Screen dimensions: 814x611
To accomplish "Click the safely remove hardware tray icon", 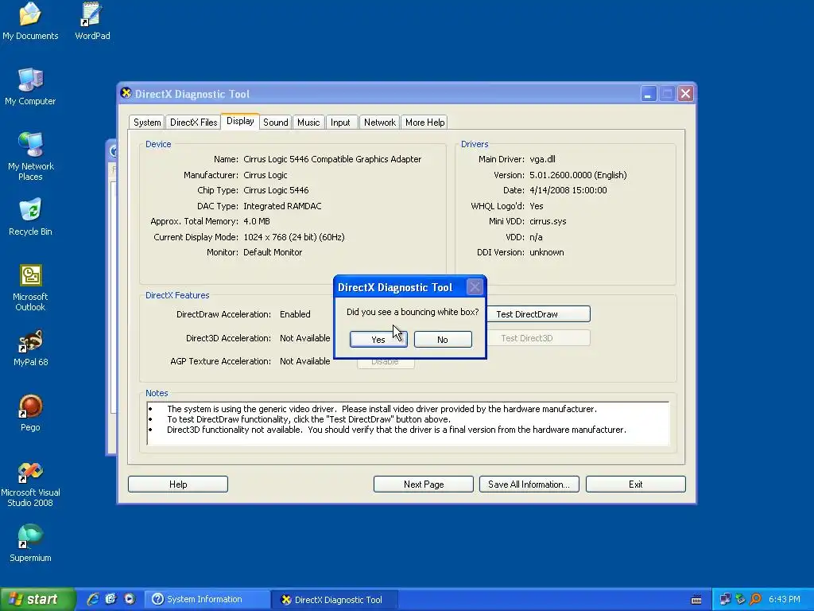I will (740, 600).
